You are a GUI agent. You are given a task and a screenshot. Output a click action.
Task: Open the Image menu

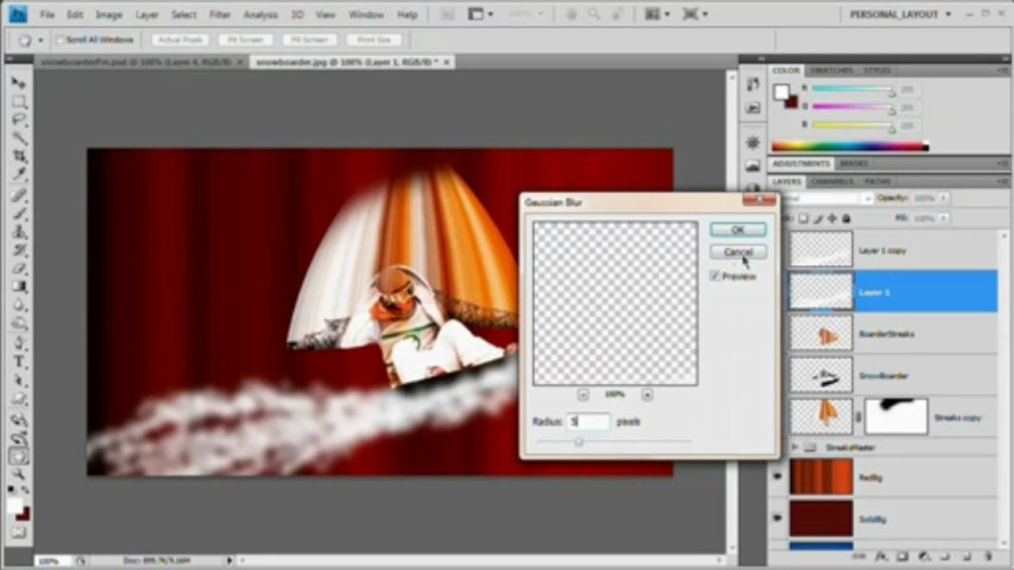click(x=109, y=14)
